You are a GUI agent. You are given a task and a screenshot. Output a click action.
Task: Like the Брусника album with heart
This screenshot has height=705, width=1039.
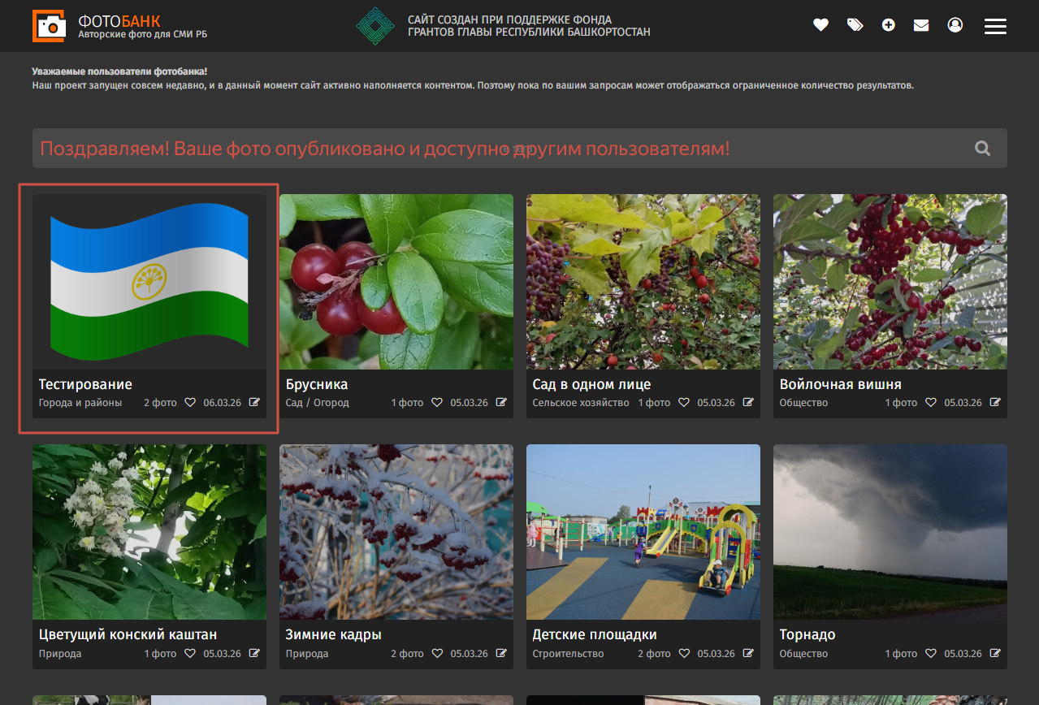click(x=437, y=403)
